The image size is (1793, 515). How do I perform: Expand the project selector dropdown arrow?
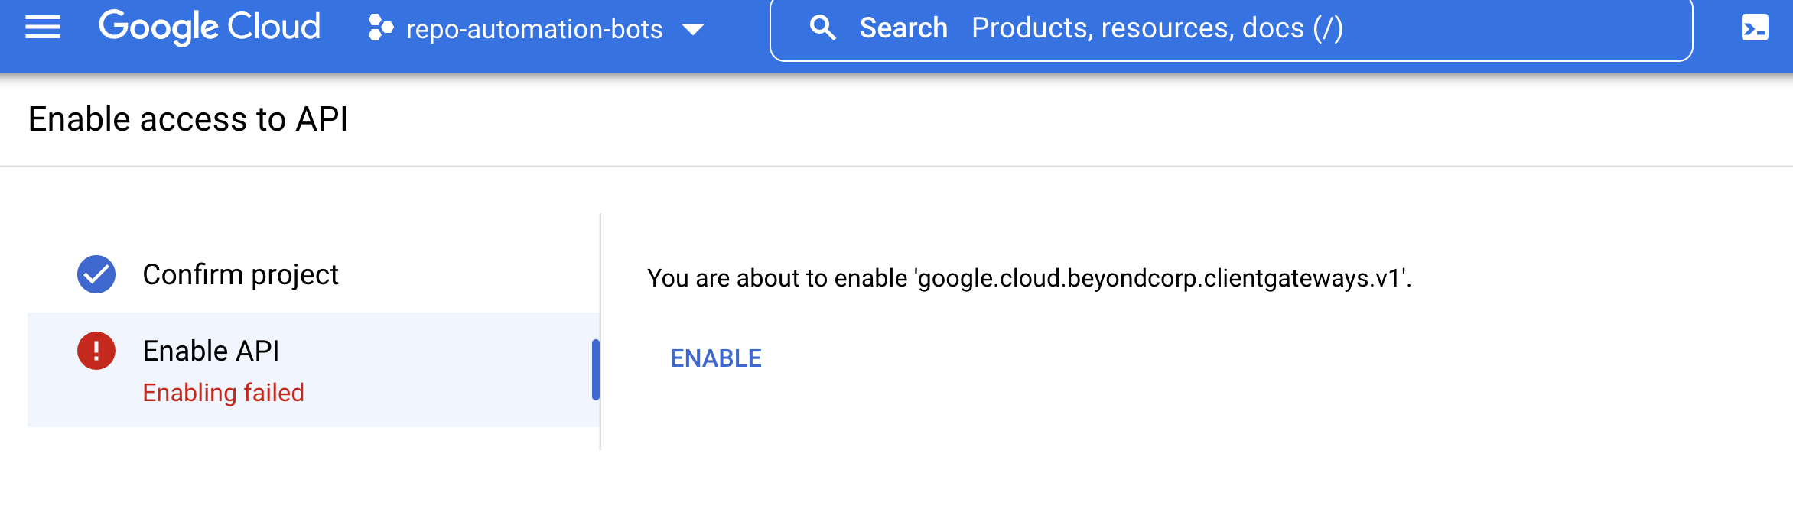(692, 29)
